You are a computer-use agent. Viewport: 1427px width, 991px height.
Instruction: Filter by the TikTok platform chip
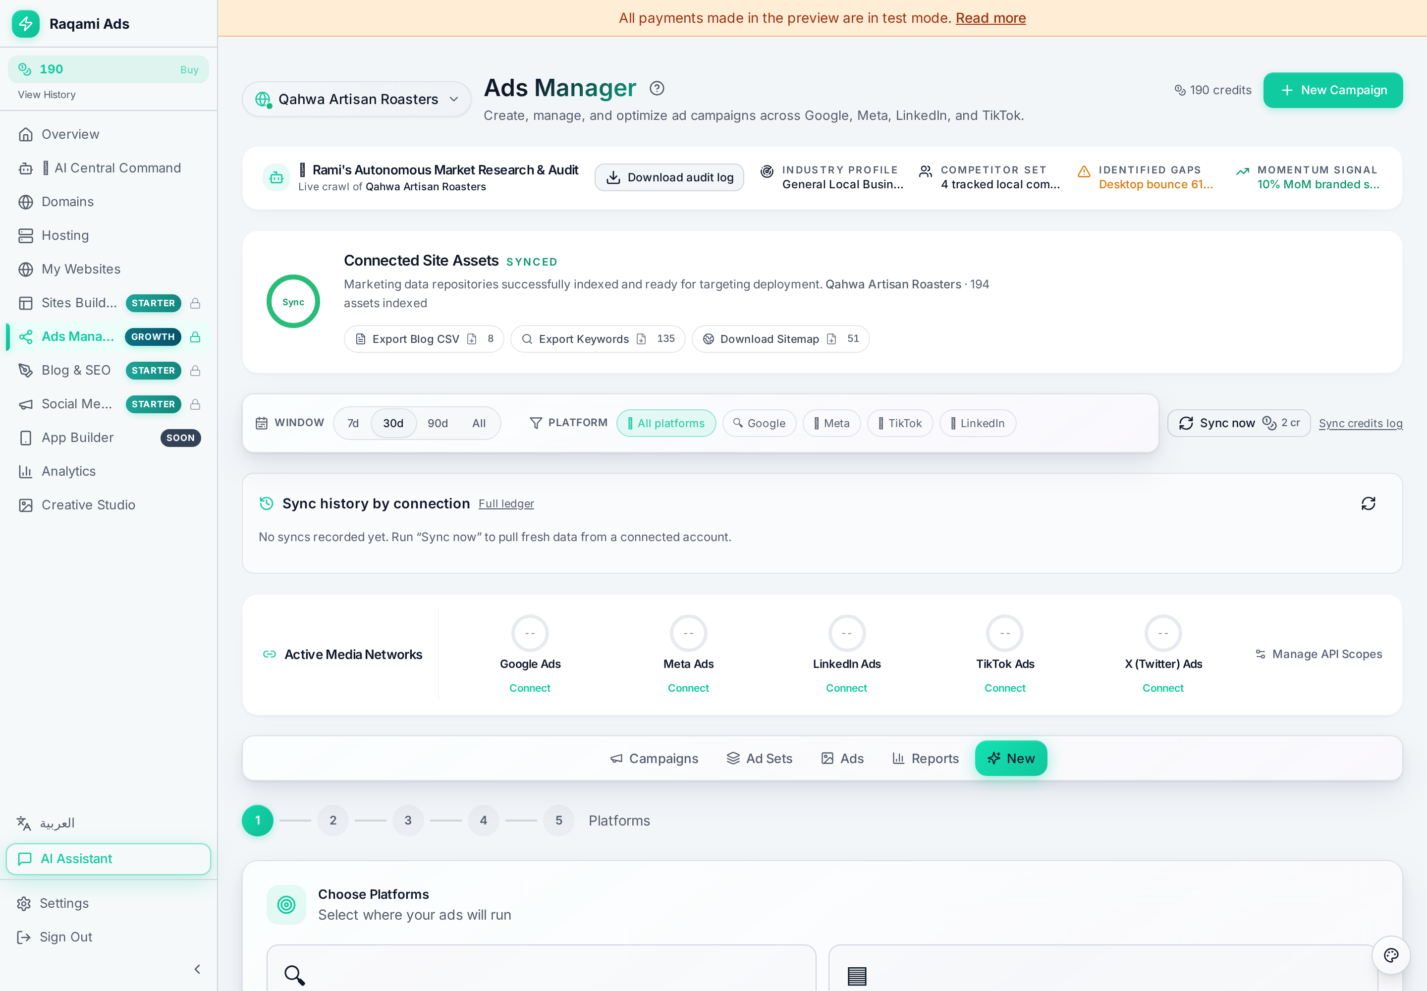(900, 424)
